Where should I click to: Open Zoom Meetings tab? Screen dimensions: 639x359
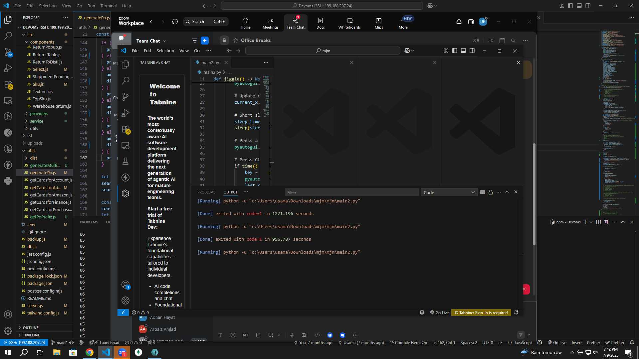[271, 23]
